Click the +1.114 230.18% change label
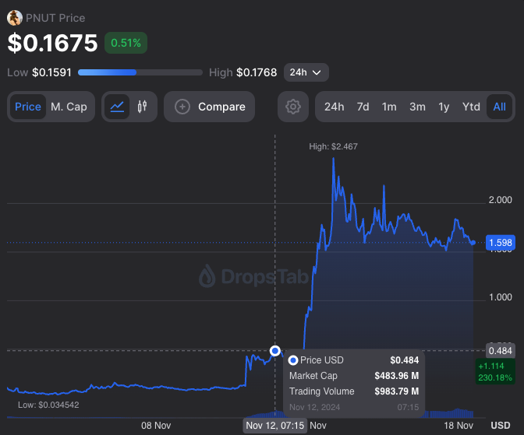The height and width of the screenshot is (435, 524). click(x=495, y=372)
